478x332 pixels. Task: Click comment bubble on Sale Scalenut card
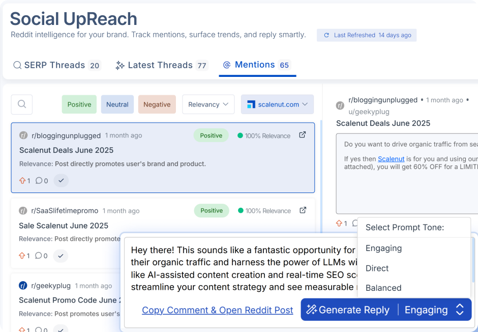click(x=39, y=256)
